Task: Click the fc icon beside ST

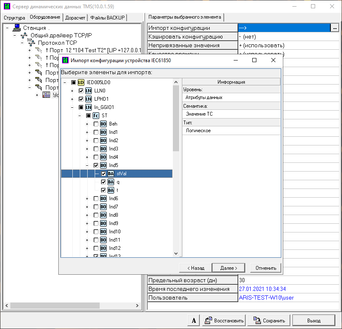Action: click(x=96, y=116)
